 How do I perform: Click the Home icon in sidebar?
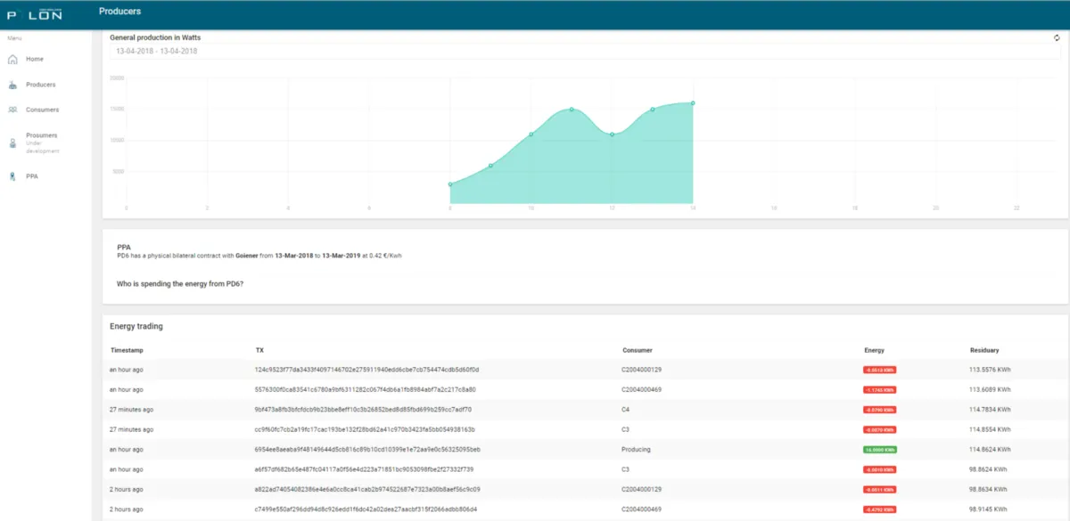[12, 60]
